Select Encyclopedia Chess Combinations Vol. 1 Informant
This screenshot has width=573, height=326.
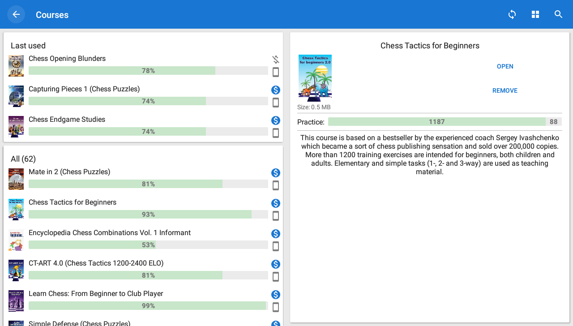(110, 233)
